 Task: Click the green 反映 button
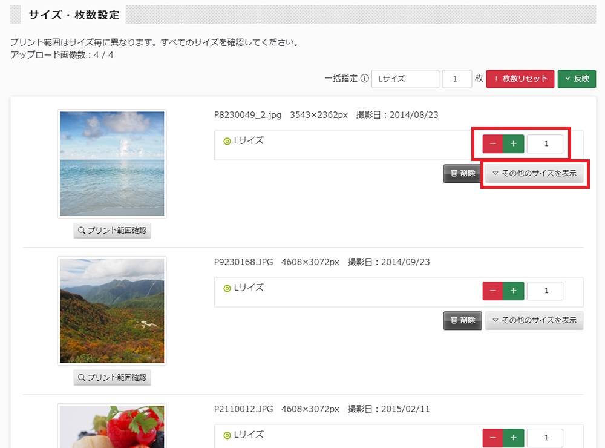pyautogui.click(x=577, y=79)
